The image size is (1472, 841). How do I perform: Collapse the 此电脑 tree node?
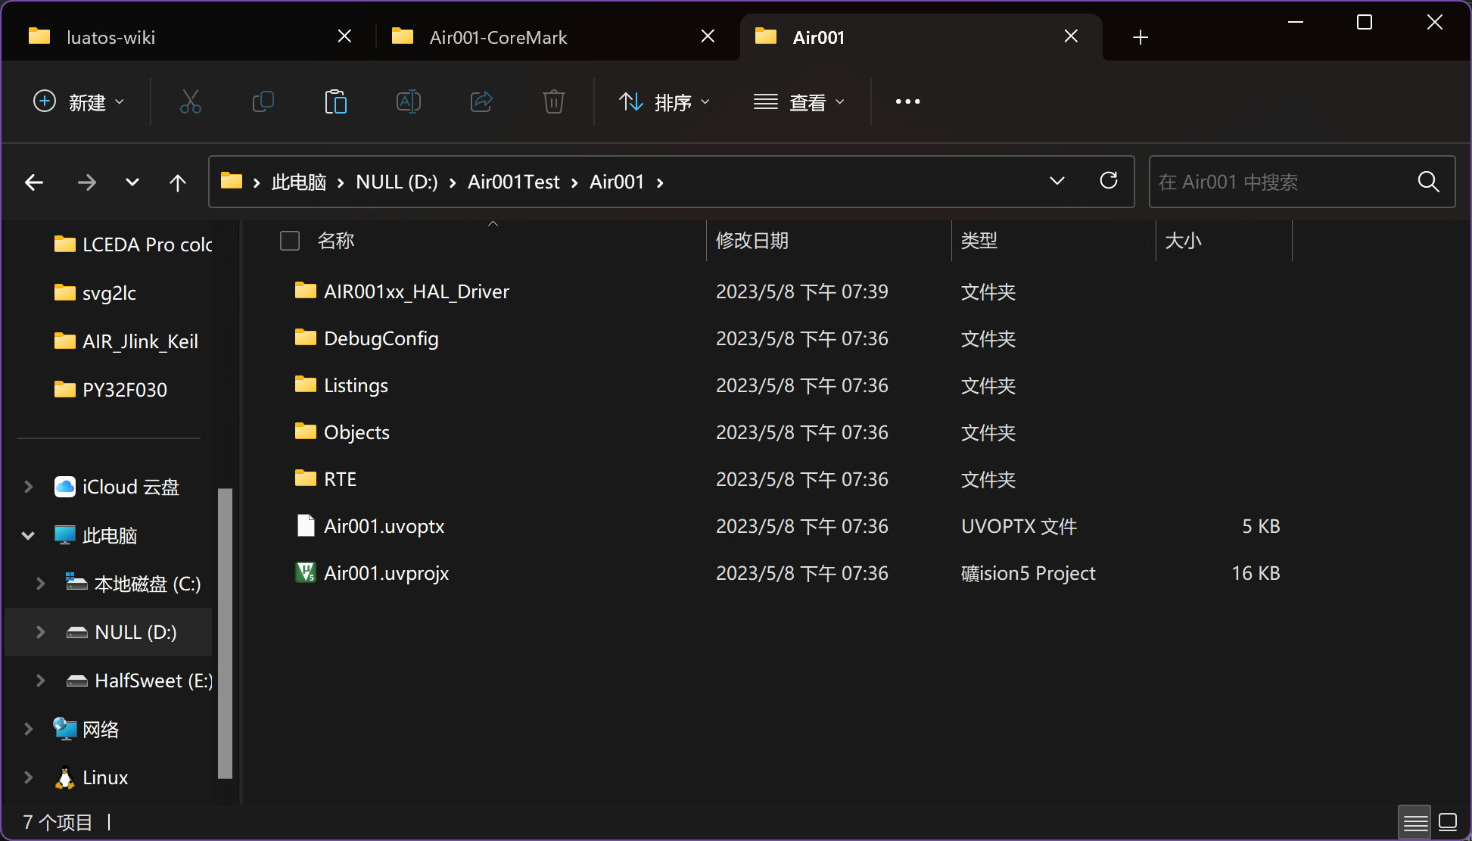click(x=28, y=535)
